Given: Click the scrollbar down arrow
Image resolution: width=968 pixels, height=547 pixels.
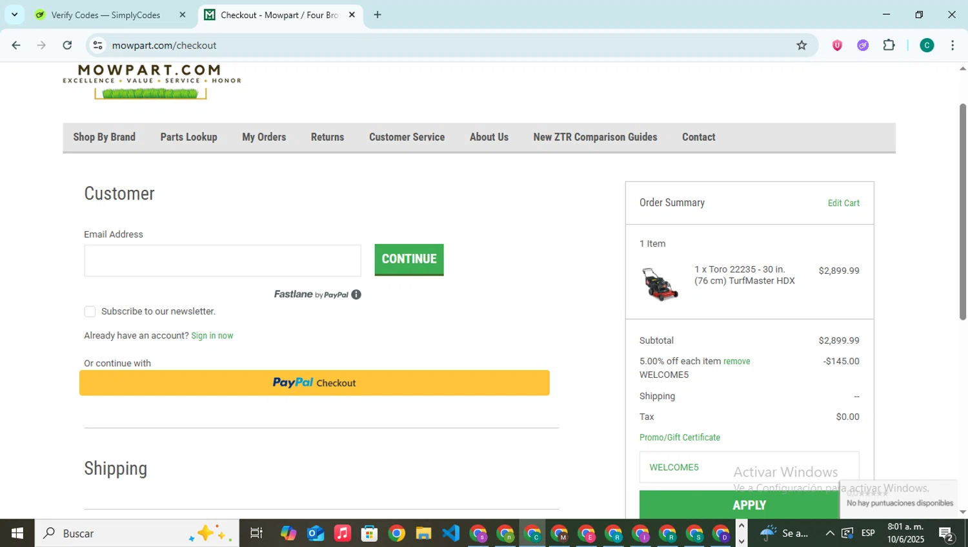Looking at the screenshot, I should [x=962, y=512].
